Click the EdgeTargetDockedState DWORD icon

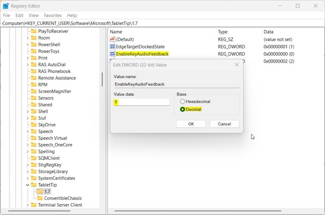pos(112,46)
